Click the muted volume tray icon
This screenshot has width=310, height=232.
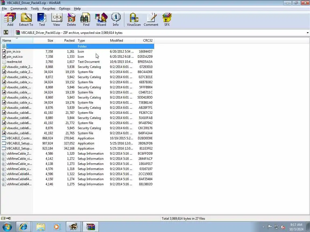click(283, 227)
